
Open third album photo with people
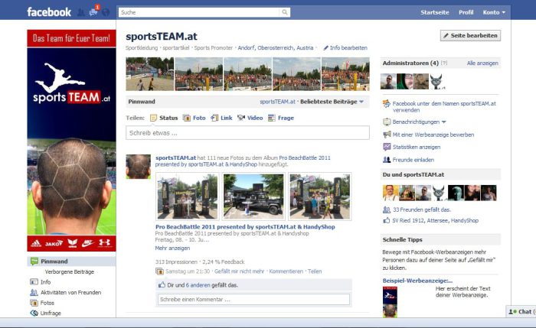pos(319,196)
